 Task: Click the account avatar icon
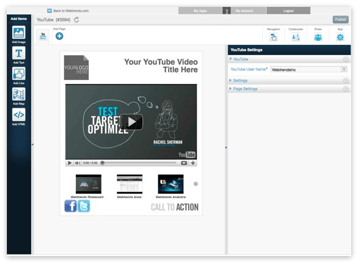coord(227,11)
